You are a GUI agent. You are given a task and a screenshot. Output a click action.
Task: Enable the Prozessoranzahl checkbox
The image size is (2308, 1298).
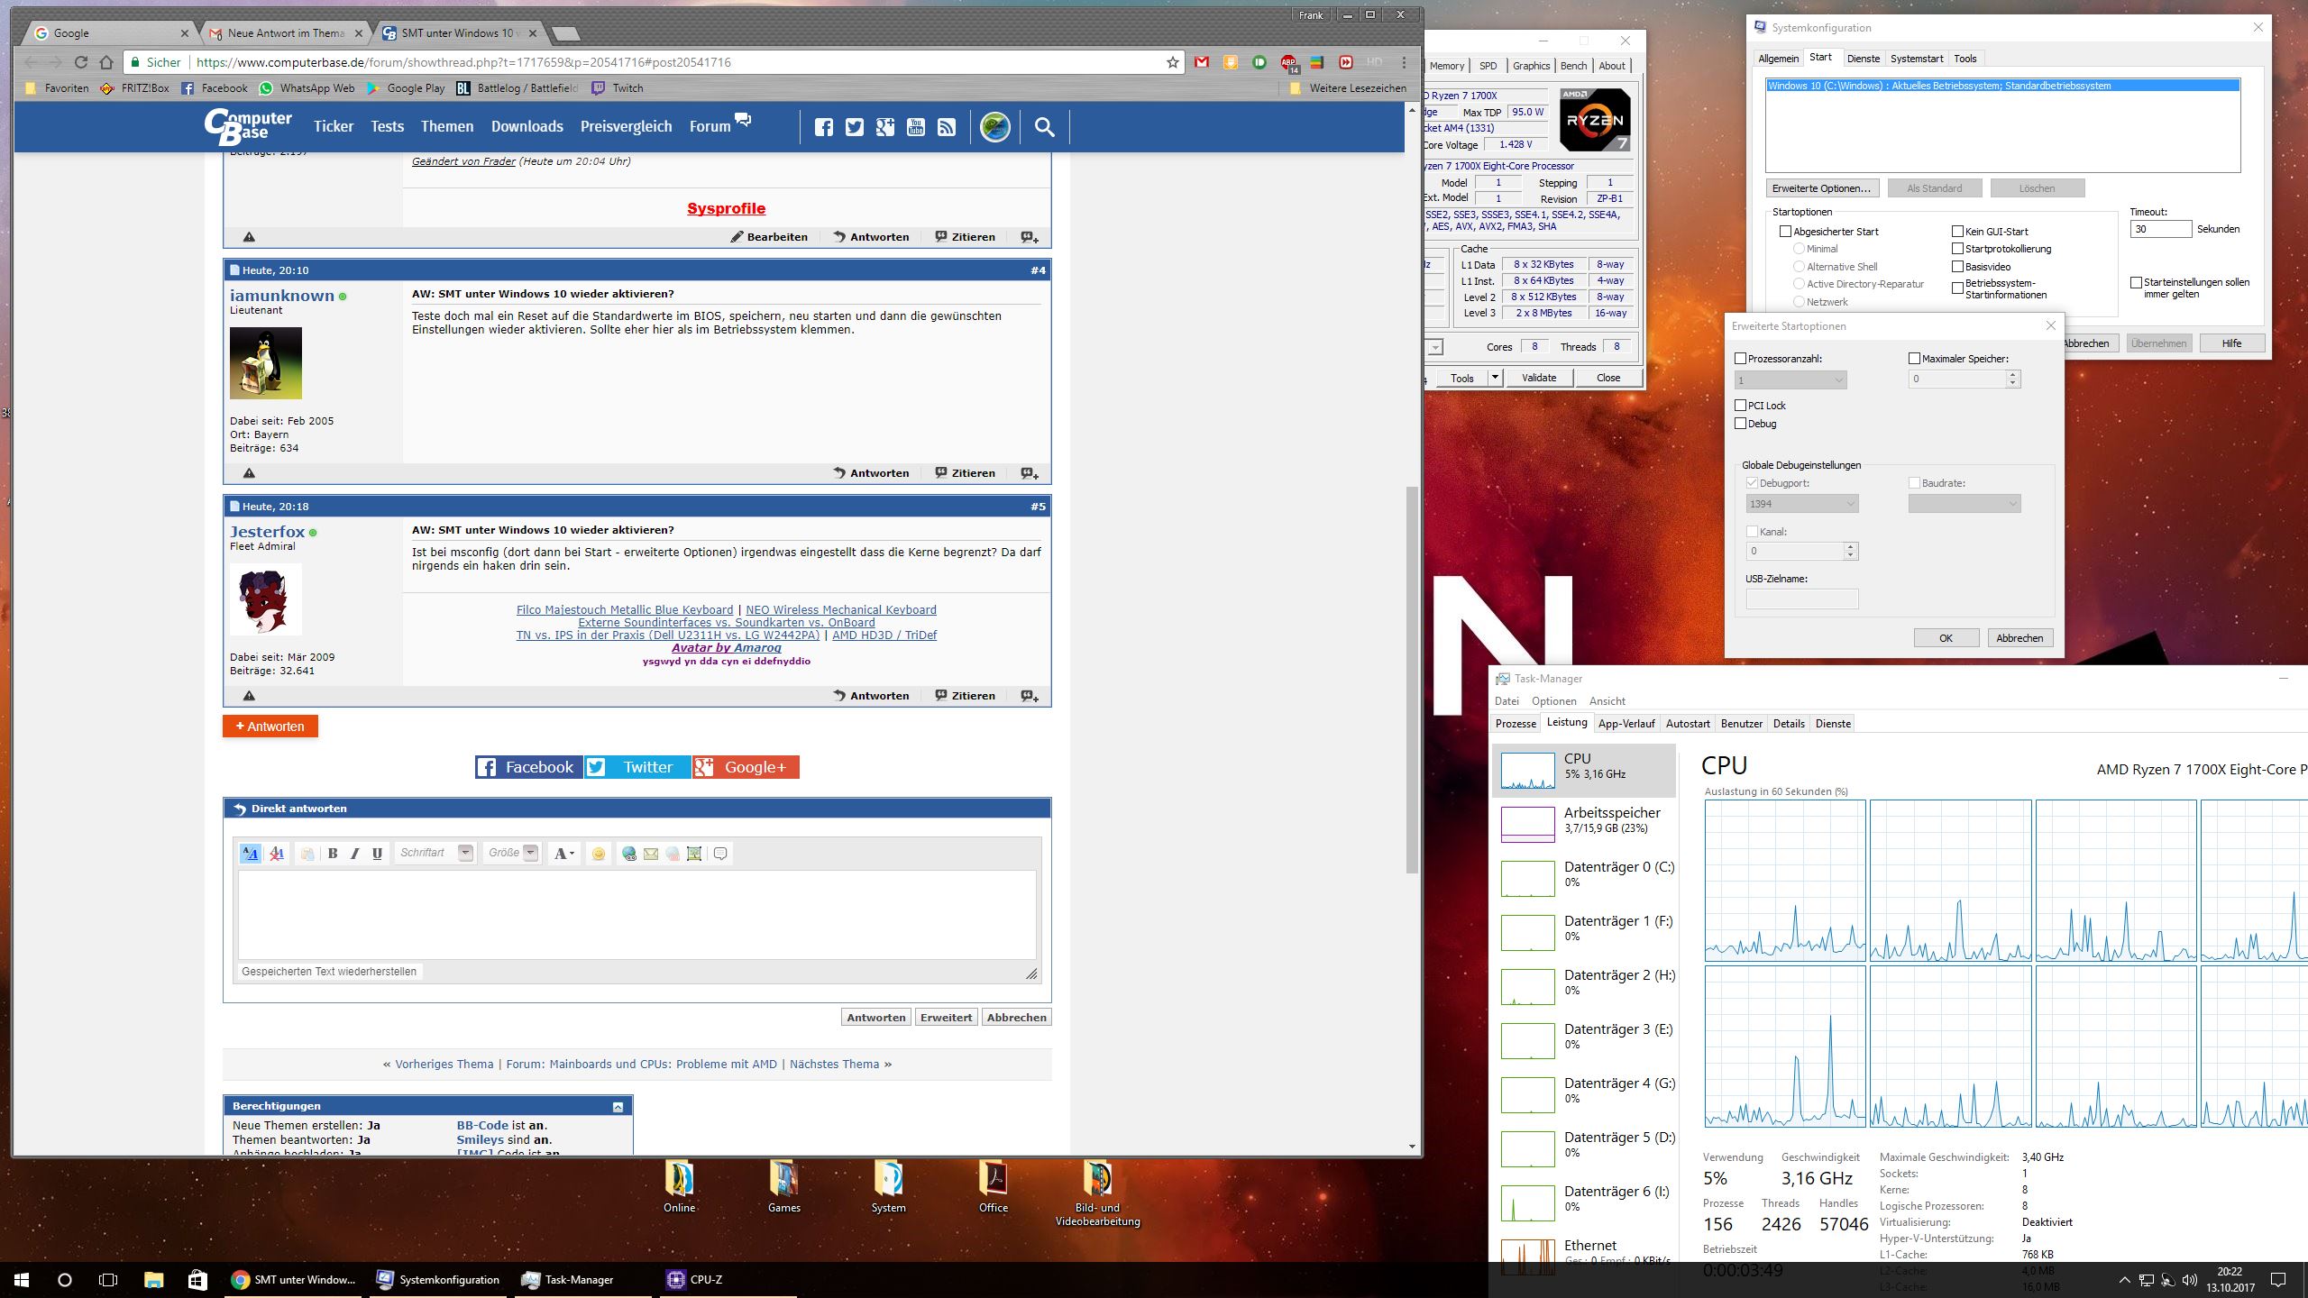point(1741,359)
